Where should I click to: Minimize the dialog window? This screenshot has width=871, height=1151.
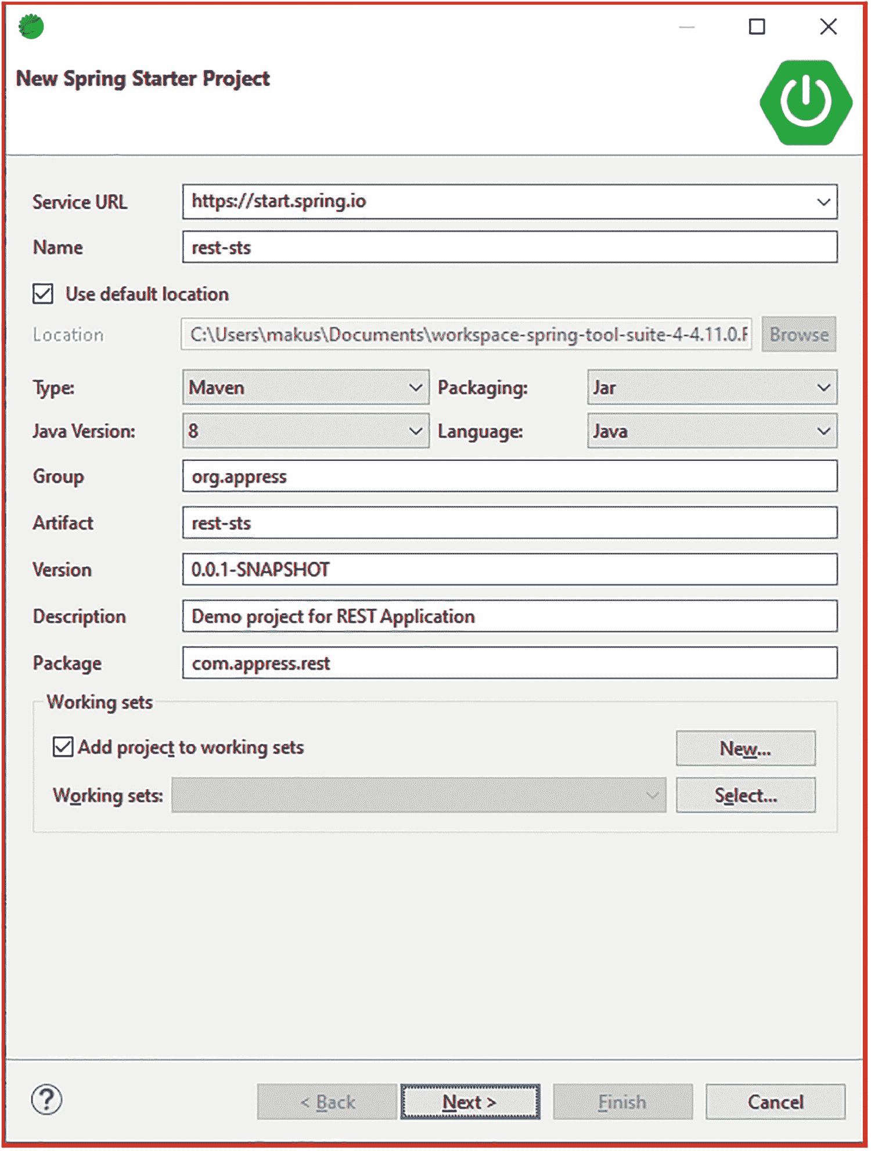687,27
